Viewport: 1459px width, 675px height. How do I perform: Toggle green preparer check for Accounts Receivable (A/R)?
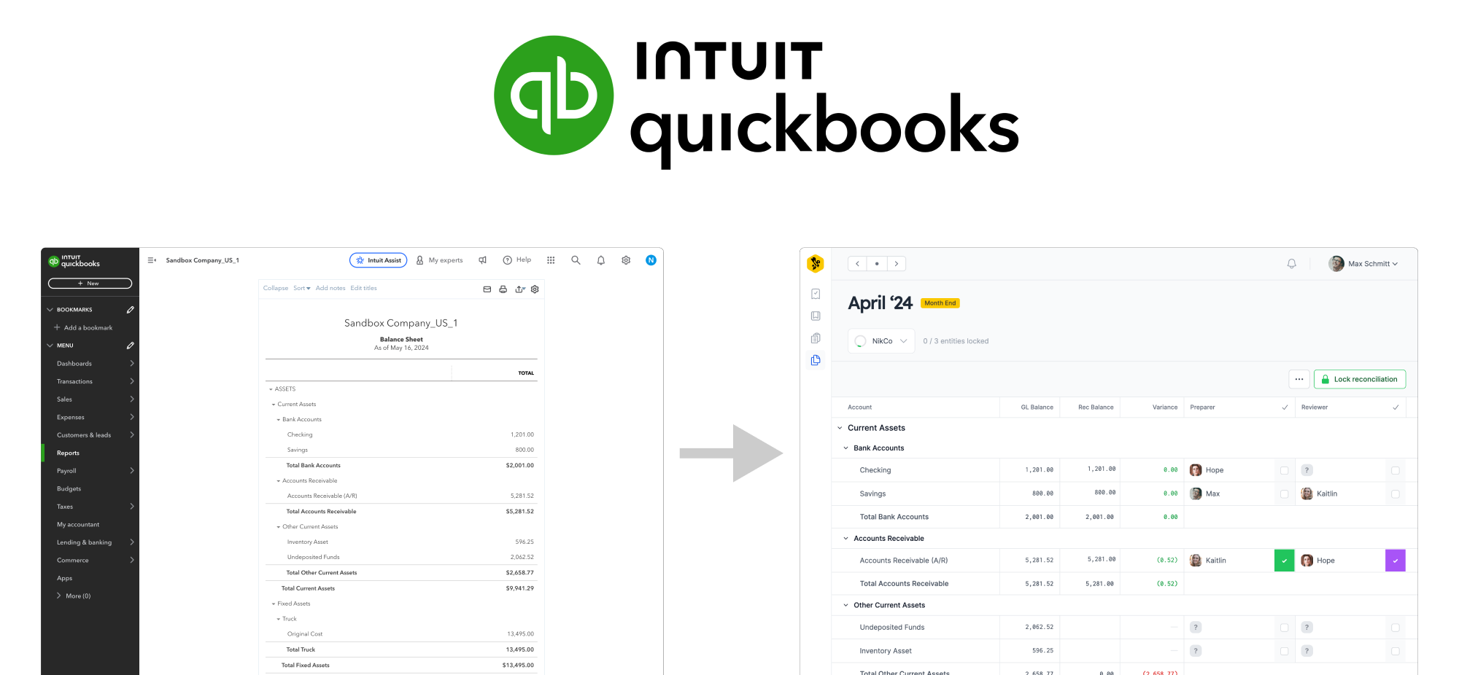(x=1284, y=561)
